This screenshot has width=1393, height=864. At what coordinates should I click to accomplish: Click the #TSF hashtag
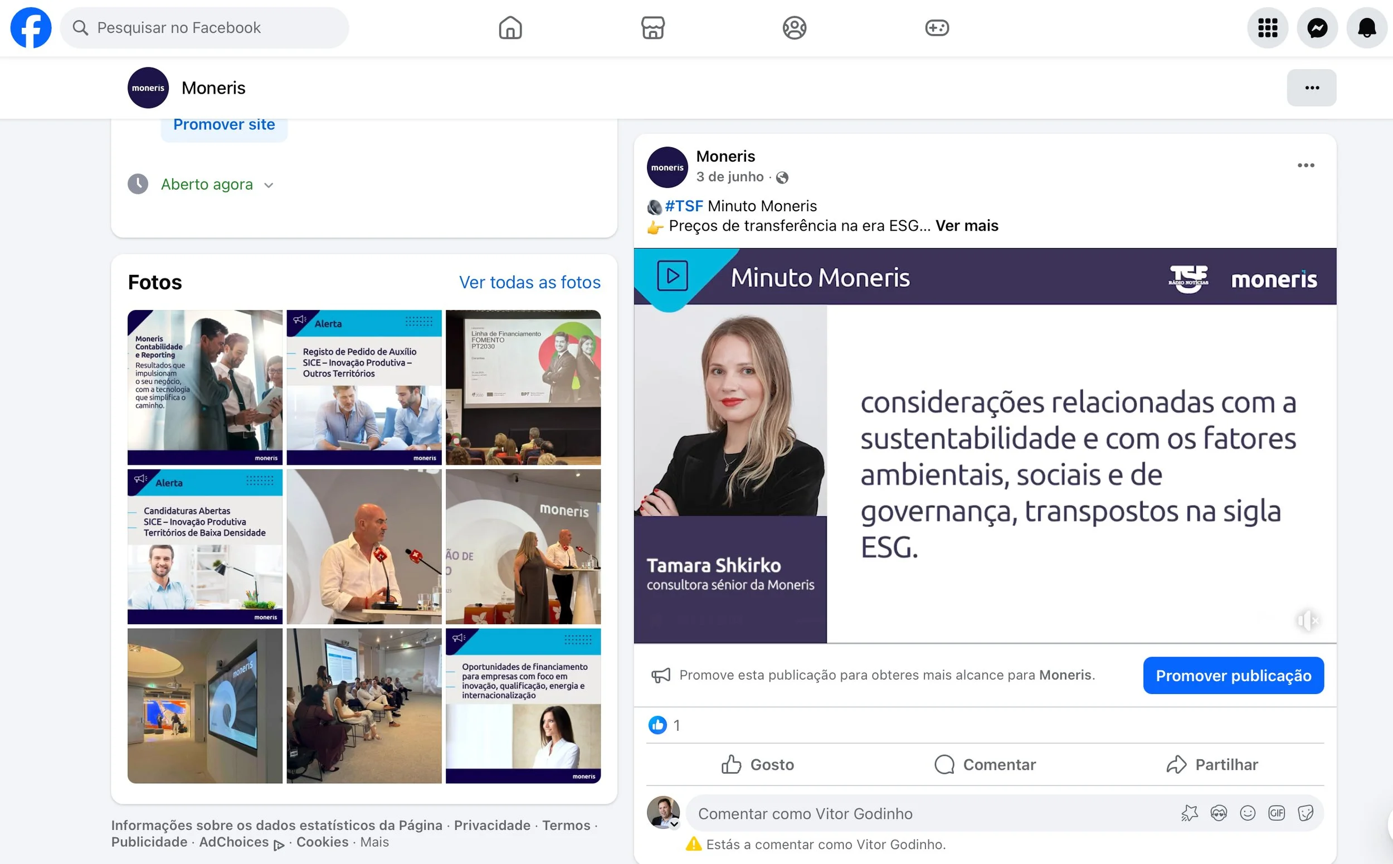(684, 206)
